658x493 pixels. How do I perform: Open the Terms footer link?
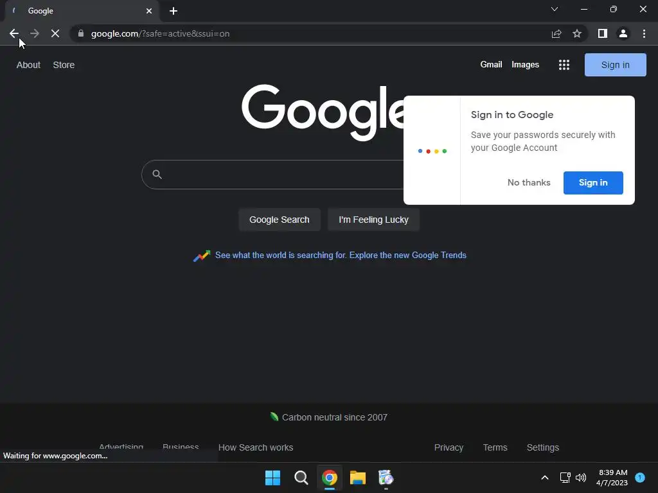[495, 447]
